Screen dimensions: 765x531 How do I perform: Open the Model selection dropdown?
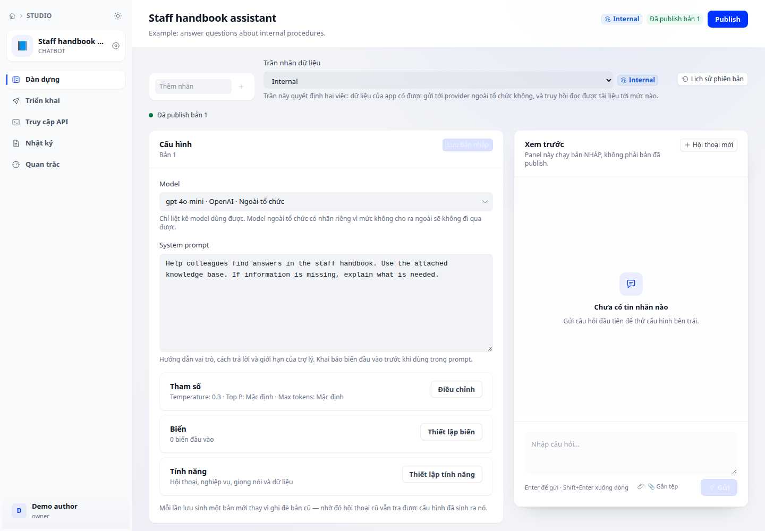[326, 202]
